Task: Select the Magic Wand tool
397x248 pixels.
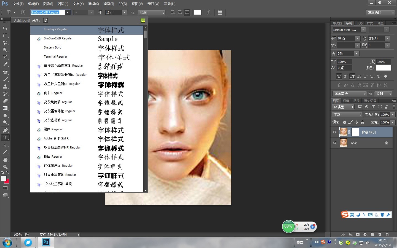Action: pyautogui.click(x=5, y=50)
